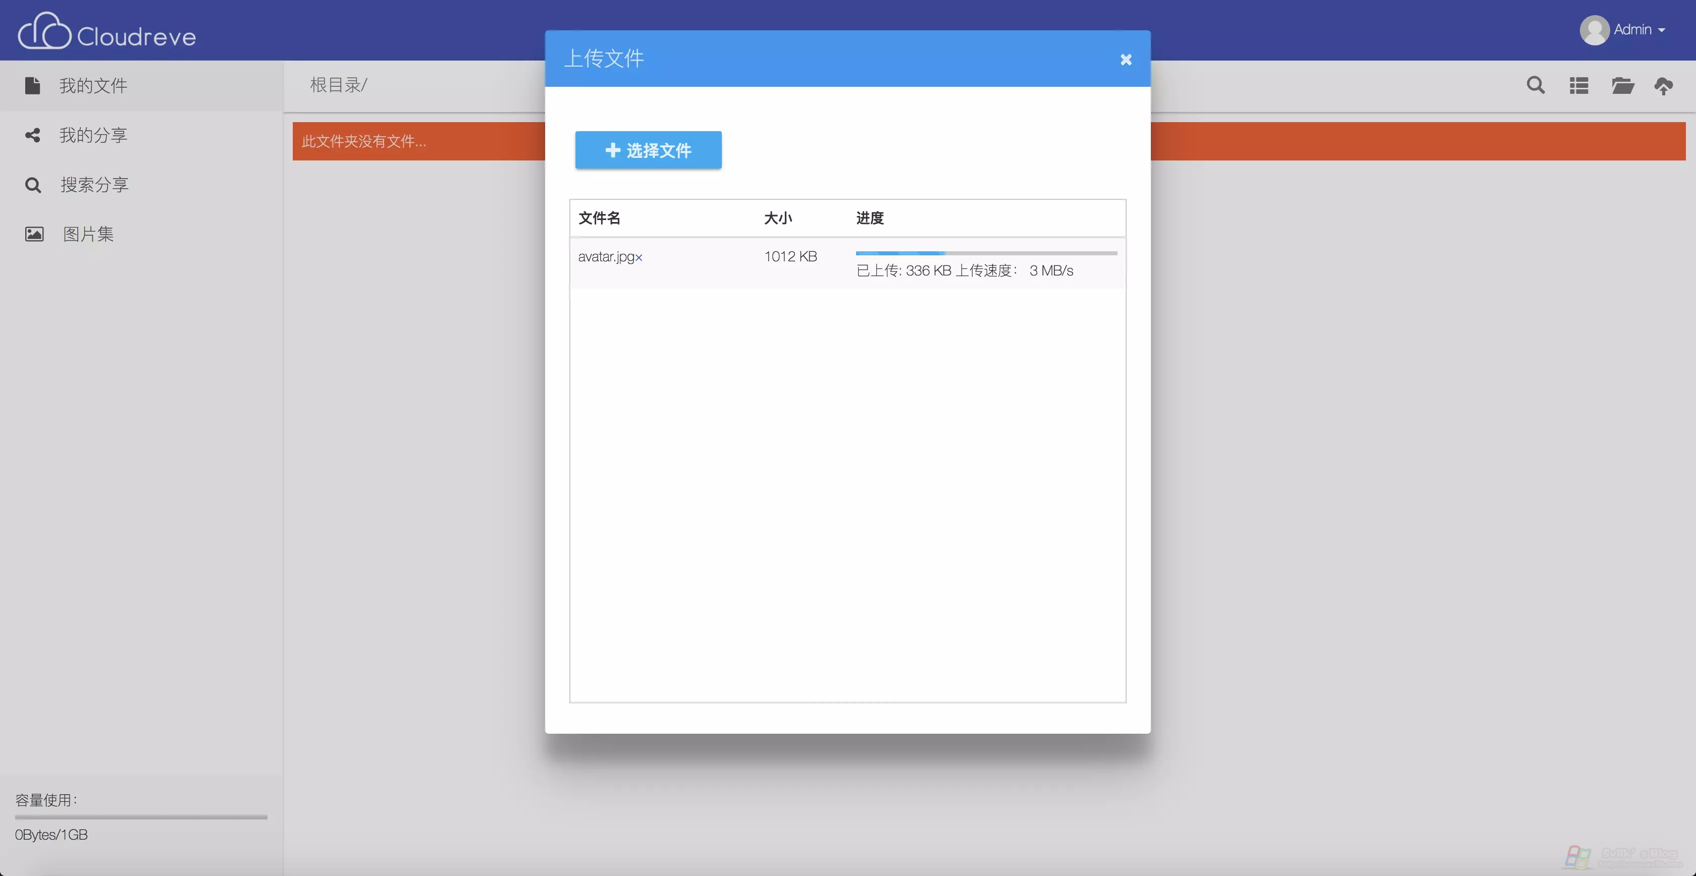
Task: Click the Cloudreve cloud logo
Action: (44, 31)
